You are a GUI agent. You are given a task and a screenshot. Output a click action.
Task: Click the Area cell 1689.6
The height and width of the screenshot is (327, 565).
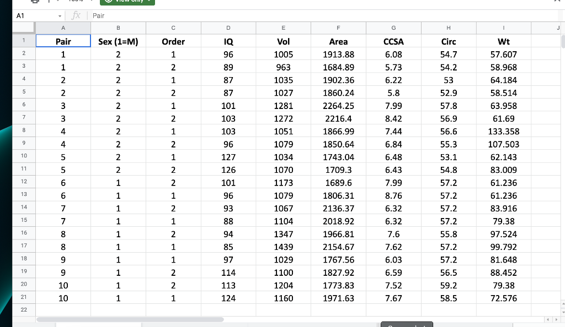tap(338, 183)
